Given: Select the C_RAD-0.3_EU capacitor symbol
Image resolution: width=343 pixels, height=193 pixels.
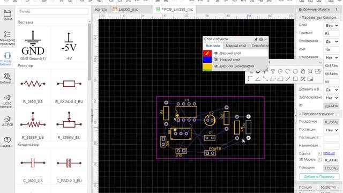Looking at the screenshot, I should tap(69, 167).
